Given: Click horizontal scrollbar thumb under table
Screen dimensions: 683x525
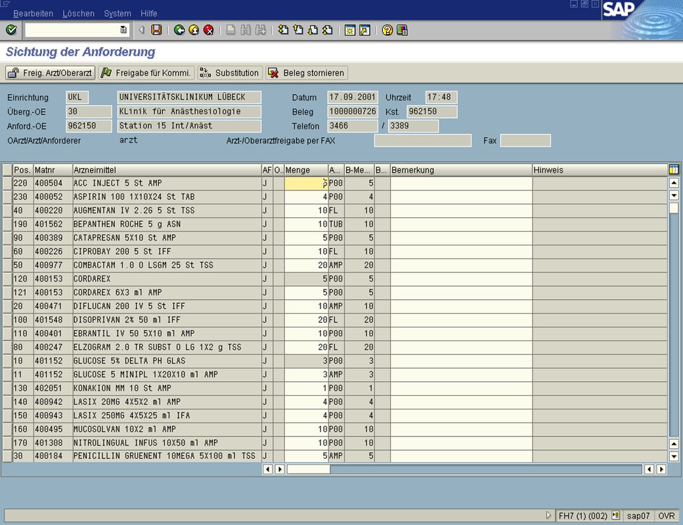Looking at the screenshot, I should [x=309, y=469].
